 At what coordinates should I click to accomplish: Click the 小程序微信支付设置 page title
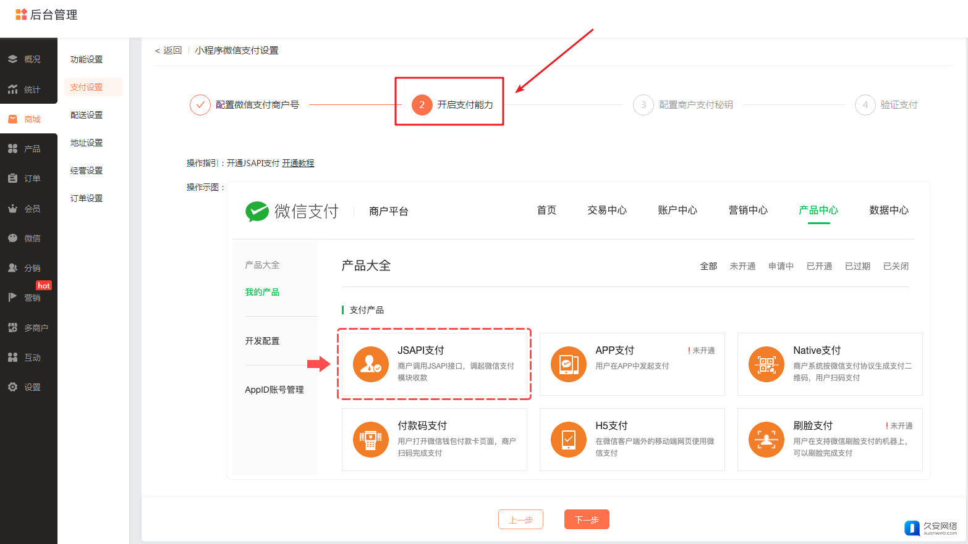tap(237, 51)
